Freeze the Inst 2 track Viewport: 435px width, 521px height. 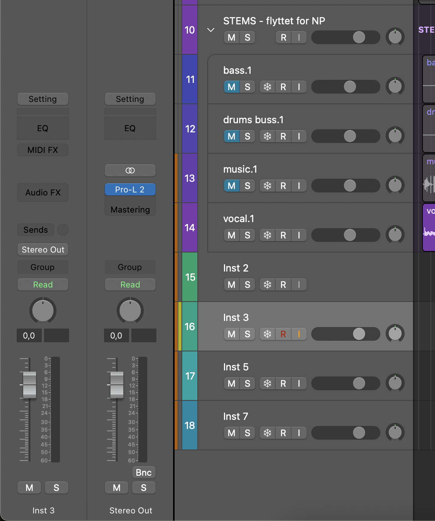pos(267,284)
